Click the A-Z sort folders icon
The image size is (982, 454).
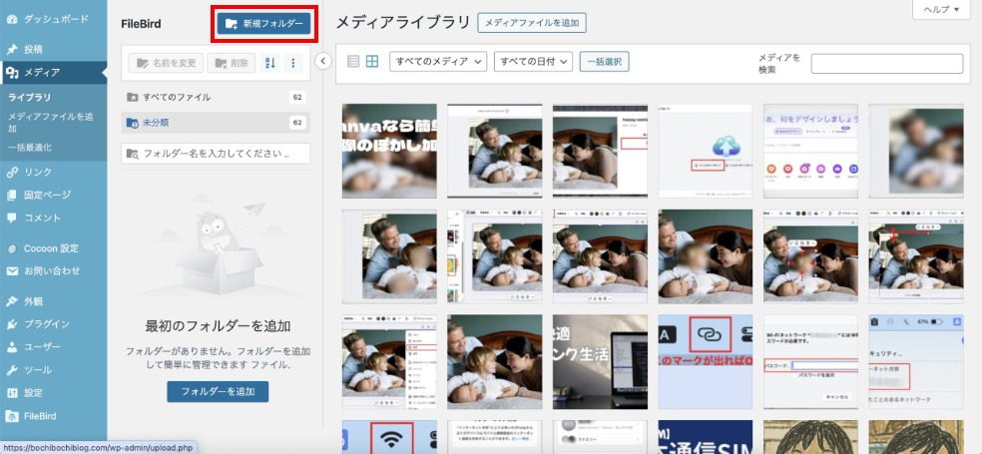[269, 63]
